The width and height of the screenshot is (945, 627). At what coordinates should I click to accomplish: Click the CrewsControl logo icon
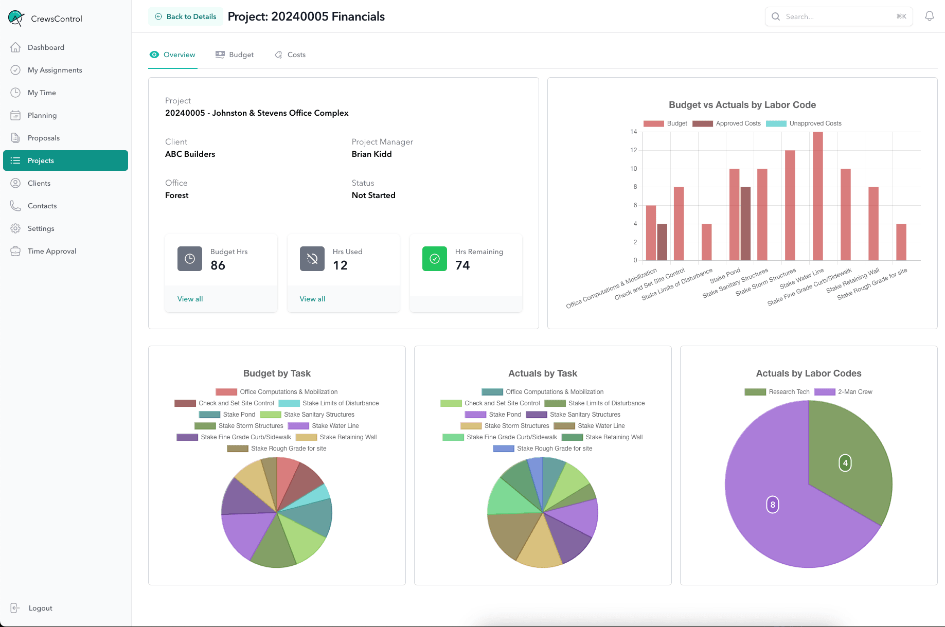[16, 19]
